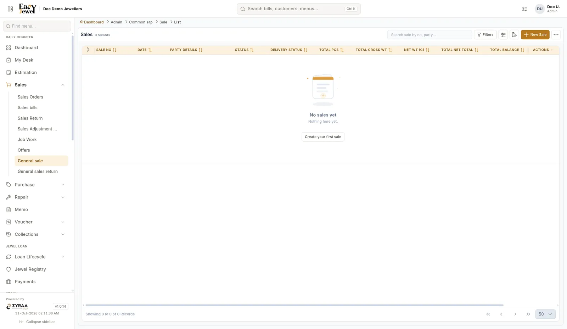Screen dimensions: 567x329
Task: Sort by Total Gross Wt arrows
Action: coord(390,50)
